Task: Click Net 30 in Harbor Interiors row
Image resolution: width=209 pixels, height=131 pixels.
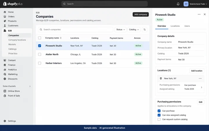Action: (x=113, y=63)
